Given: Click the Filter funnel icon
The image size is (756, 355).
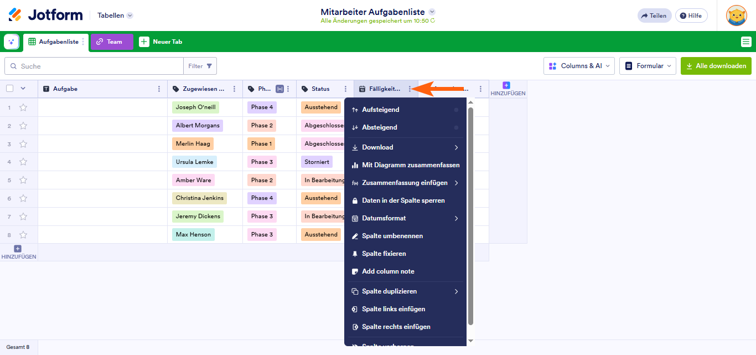Looking at the screenshot, I should tap(209, 65).
